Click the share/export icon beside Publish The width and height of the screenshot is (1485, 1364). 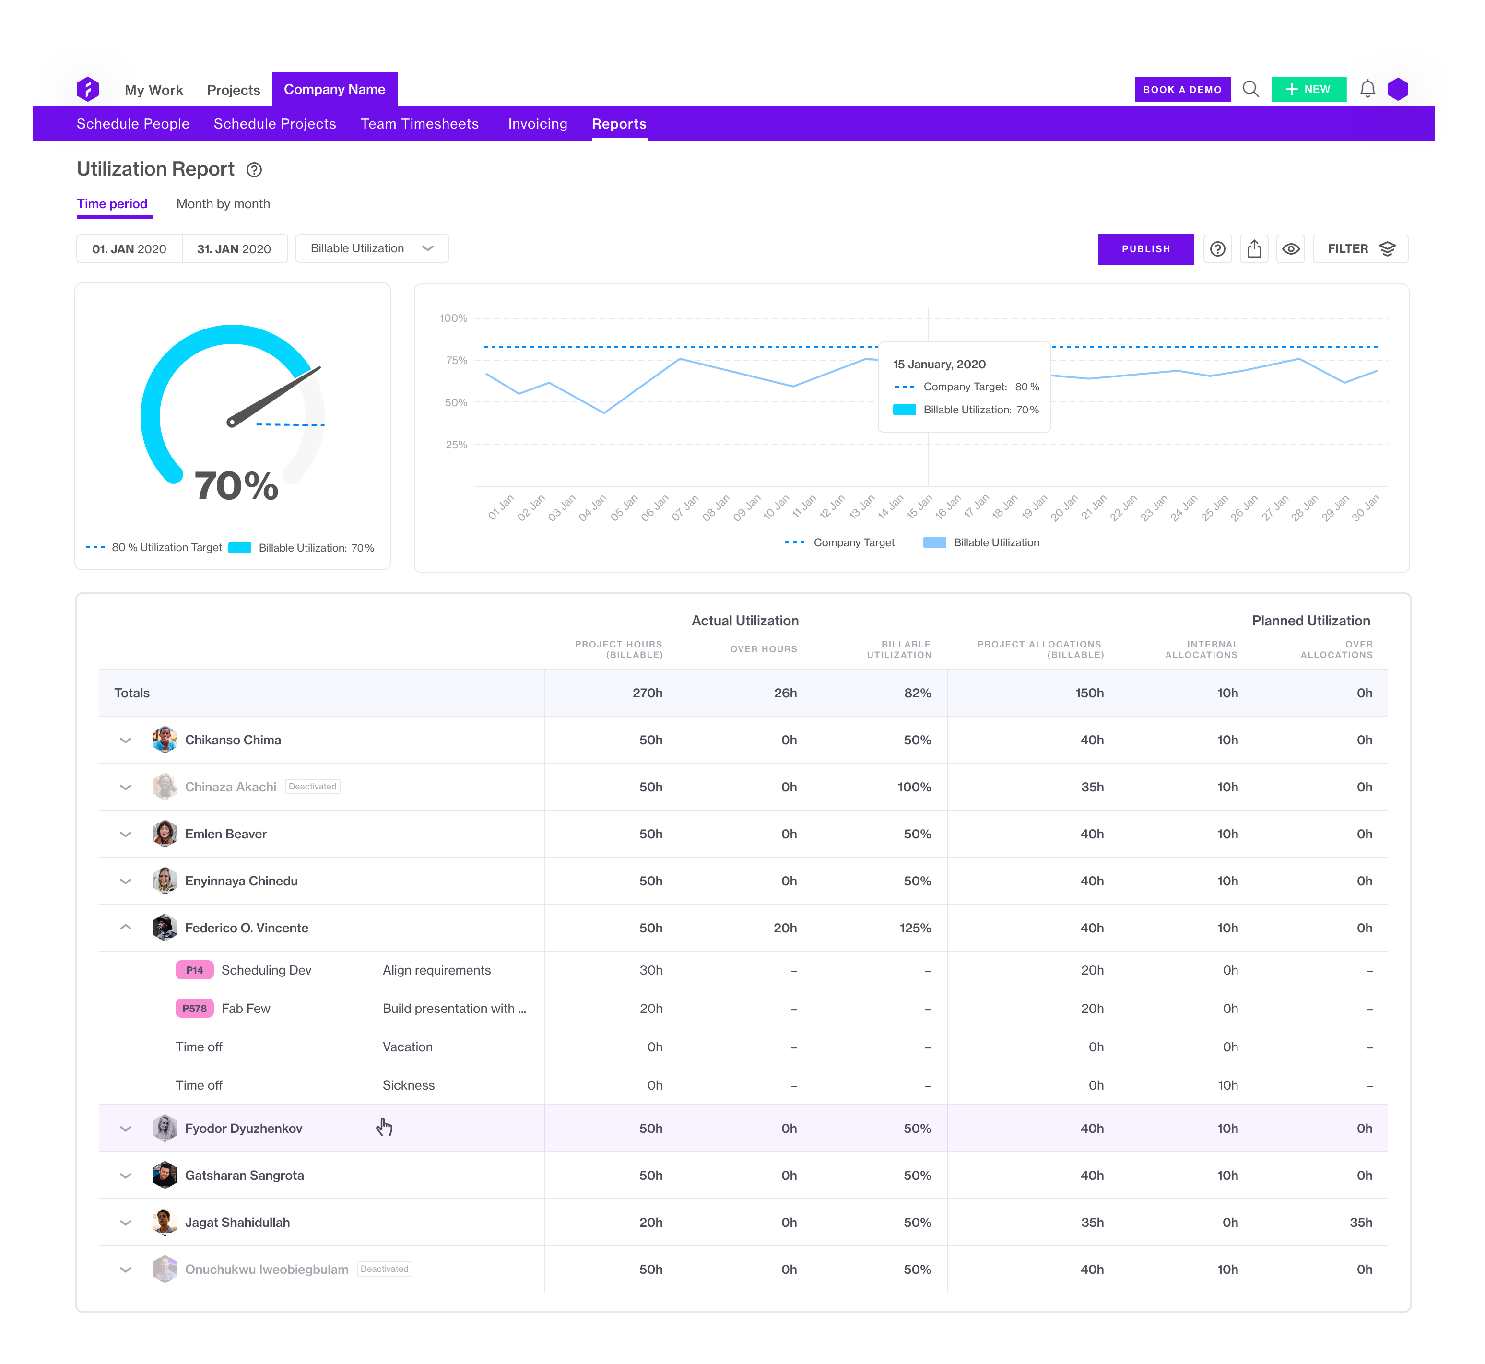click(x=1254, y=249)
